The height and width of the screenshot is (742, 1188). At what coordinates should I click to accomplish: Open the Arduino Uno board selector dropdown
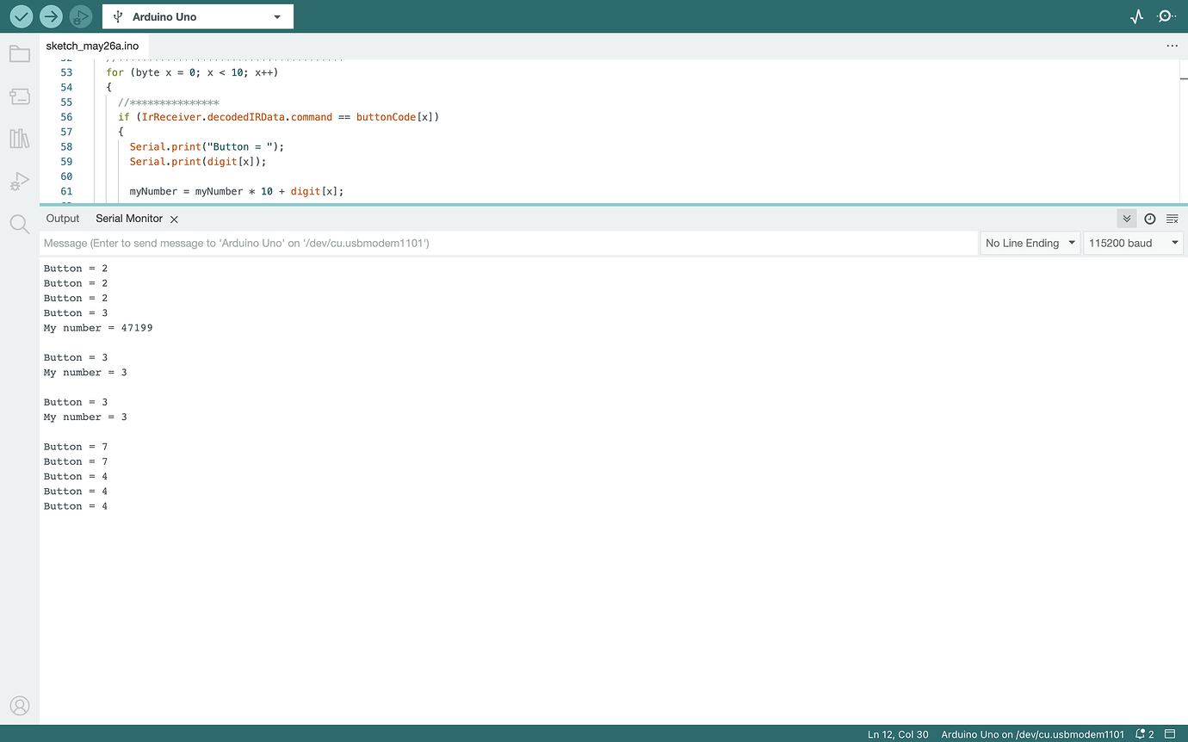[197, 15]
